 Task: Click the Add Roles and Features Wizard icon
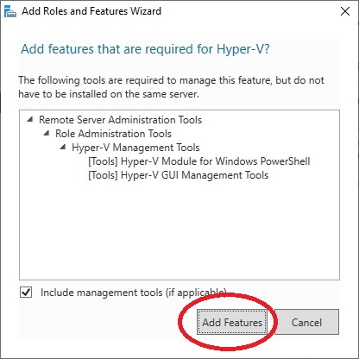coord(10,11)
